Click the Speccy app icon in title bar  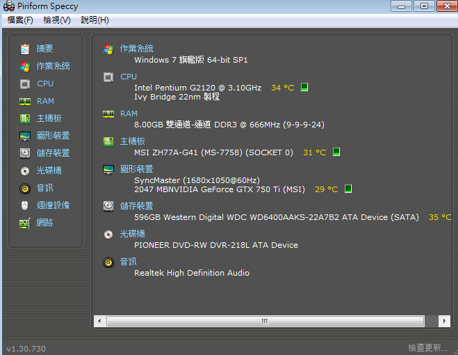point(9,6)
